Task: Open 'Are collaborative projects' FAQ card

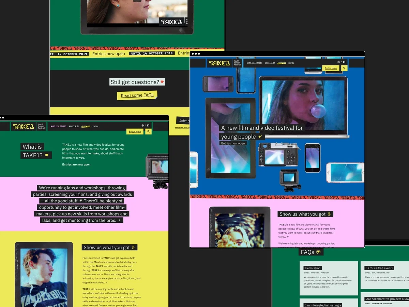Action: tap(385, 299)
